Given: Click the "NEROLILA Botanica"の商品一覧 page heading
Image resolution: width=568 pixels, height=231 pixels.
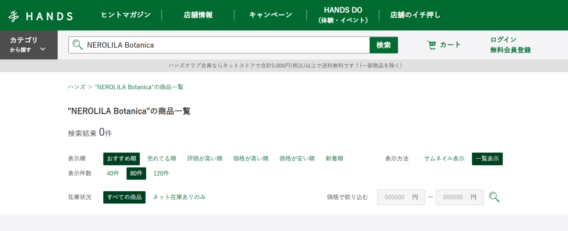Looking at the screenshot, I should click(x=129, y=111).
